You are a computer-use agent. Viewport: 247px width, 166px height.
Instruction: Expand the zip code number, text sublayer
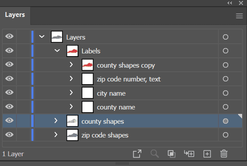[x=71, y=78]
